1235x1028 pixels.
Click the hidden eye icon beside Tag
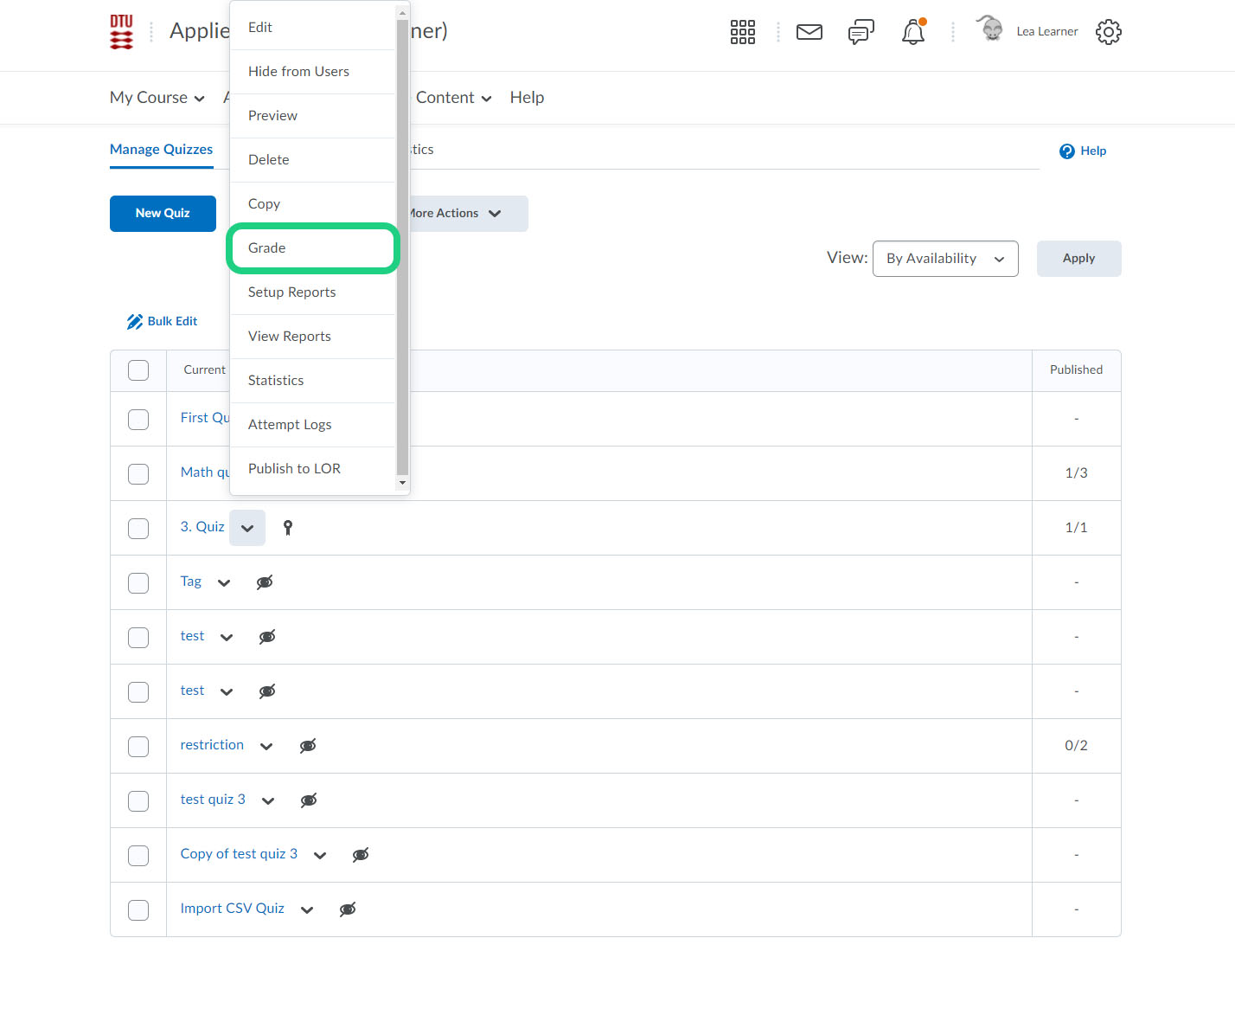(265, 582)
